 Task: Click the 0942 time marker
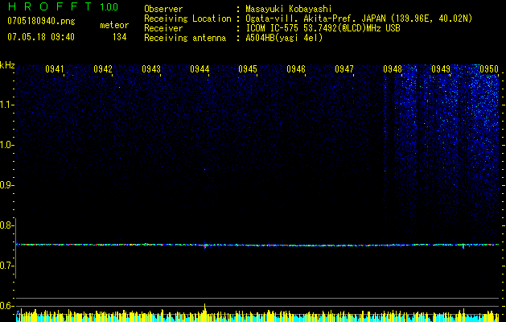click(x=103, y=69)
